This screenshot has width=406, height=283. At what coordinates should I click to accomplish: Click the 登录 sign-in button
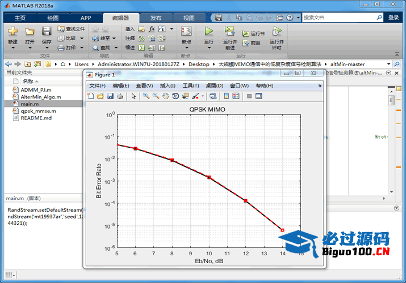click(394, 18)
